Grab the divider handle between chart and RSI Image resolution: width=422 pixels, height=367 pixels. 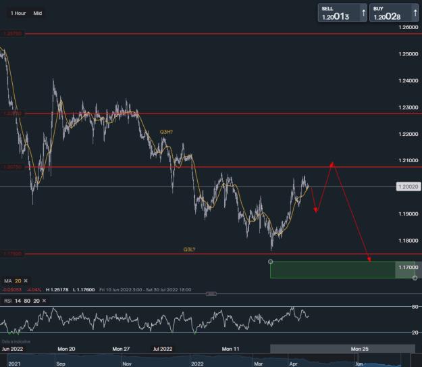(211, 294)
